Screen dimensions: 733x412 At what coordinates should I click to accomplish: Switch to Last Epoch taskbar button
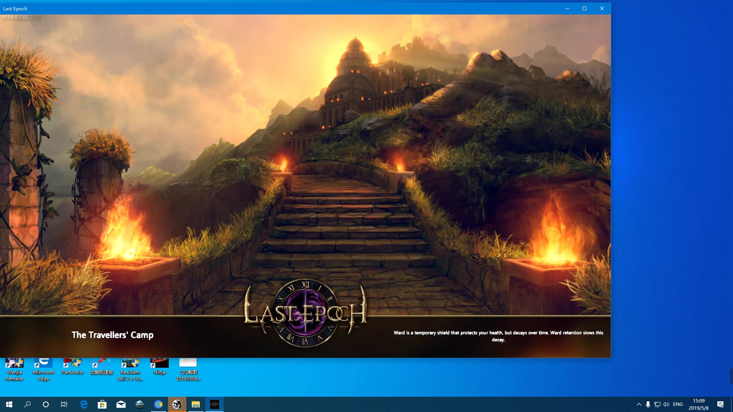215,404
